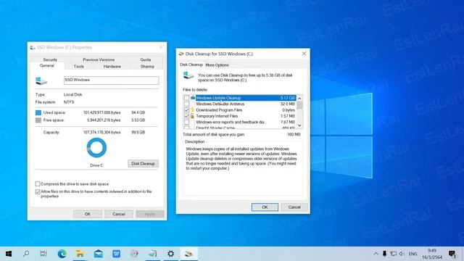Open the clock and date flyout
The height and width of the screenshot is (261, 464).
pos(432,254)
